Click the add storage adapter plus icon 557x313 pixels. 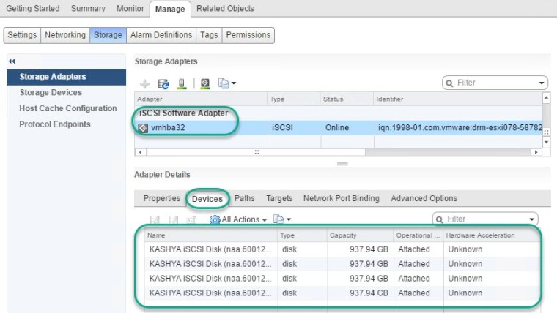pos(145,83)
